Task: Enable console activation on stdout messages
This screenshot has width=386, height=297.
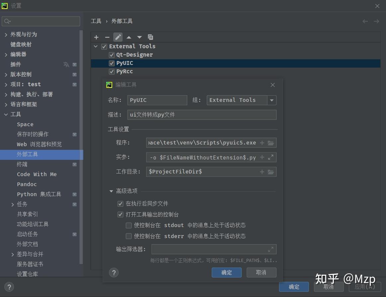Action: pos(129,225)
